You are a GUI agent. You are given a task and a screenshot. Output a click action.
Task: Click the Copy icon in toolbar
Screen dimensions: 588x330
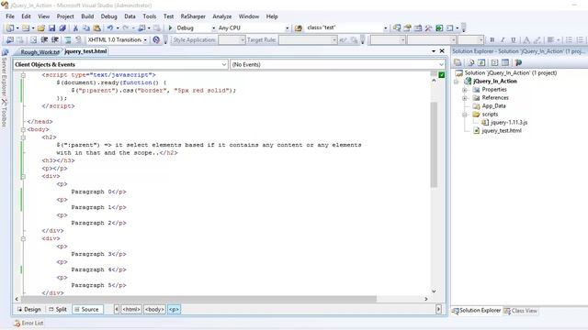86,28
